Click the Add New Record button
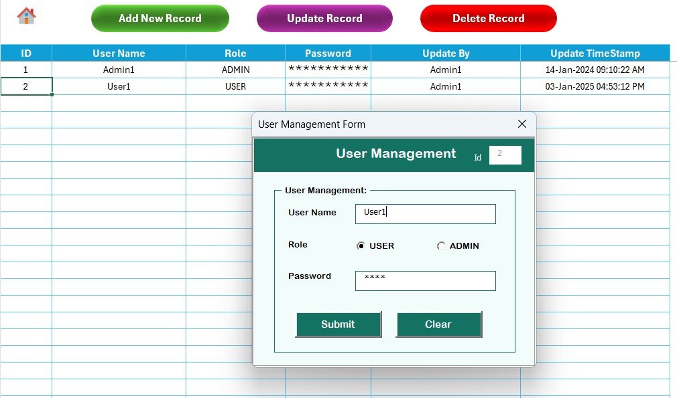Viewport: 677px width, 398px height. coord(160,18)
